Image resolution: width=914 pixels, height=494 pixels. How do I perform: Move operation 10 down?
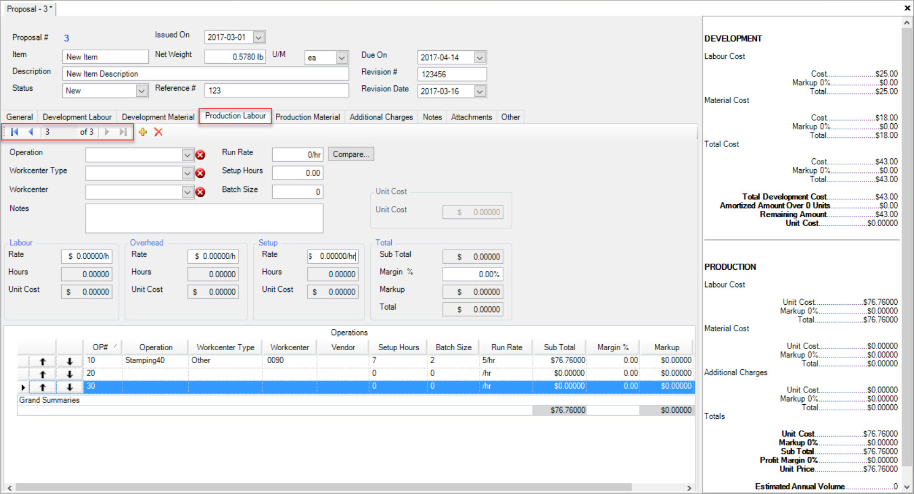coord(70,361)
